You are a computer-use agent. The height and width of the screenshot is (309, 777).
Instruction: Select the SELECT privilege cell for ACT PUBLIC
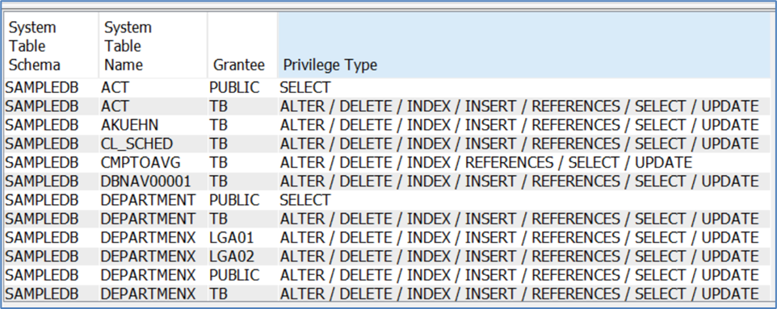pyautogui.click(x=304, y=88)
